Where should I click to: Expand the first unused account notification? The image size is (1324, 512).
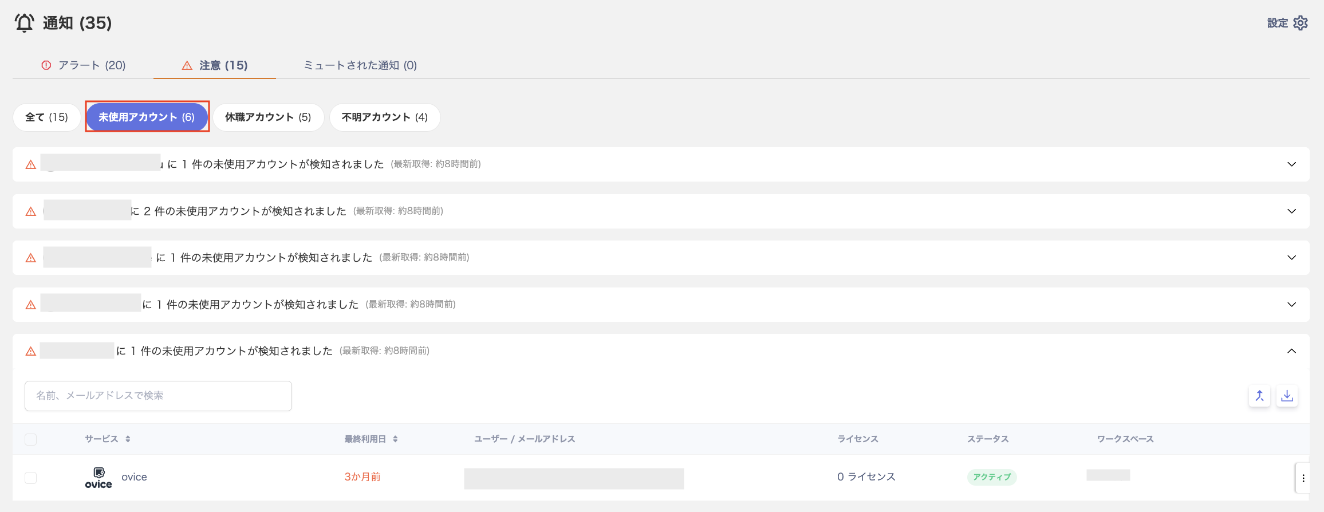(x=1291, y=164)
